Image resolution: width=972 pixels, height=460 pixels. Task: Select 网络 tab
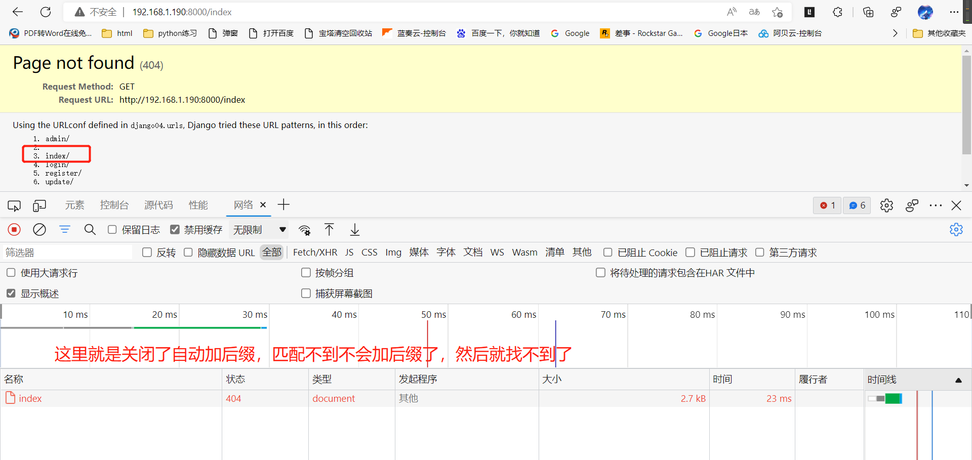click(244, 205)
